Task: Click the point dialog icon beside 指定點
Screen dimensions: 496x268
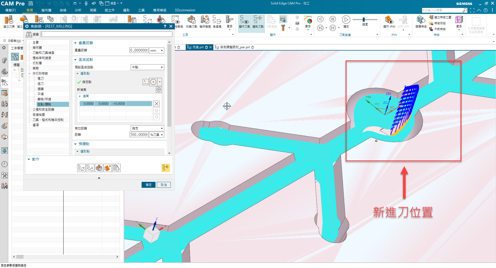Action: (x=146, y=82)
